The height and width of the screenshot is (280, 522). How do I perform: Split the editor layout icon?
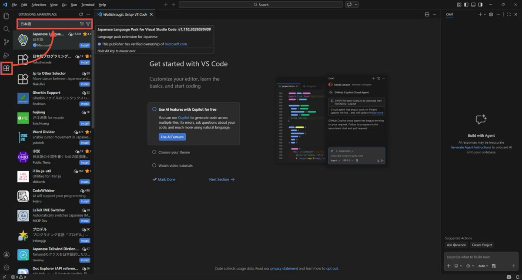[427, 14]
